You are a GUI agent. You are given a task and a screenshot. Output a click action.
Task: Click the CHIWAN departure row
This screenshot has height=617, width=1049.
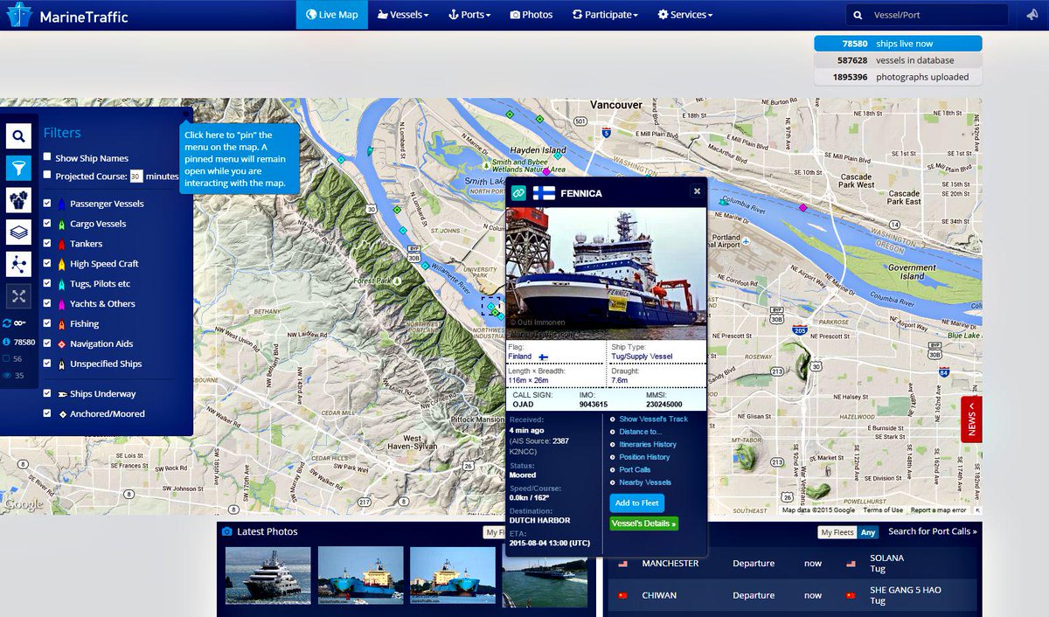point(792,595)
